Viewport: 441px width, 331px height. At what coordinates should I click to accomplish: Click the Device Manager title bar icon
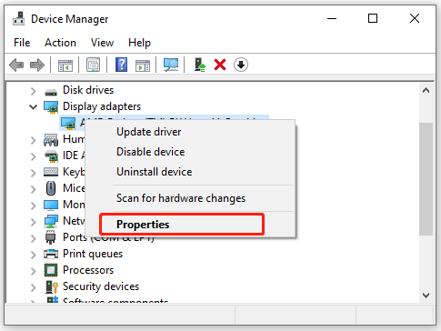(19, 19)
